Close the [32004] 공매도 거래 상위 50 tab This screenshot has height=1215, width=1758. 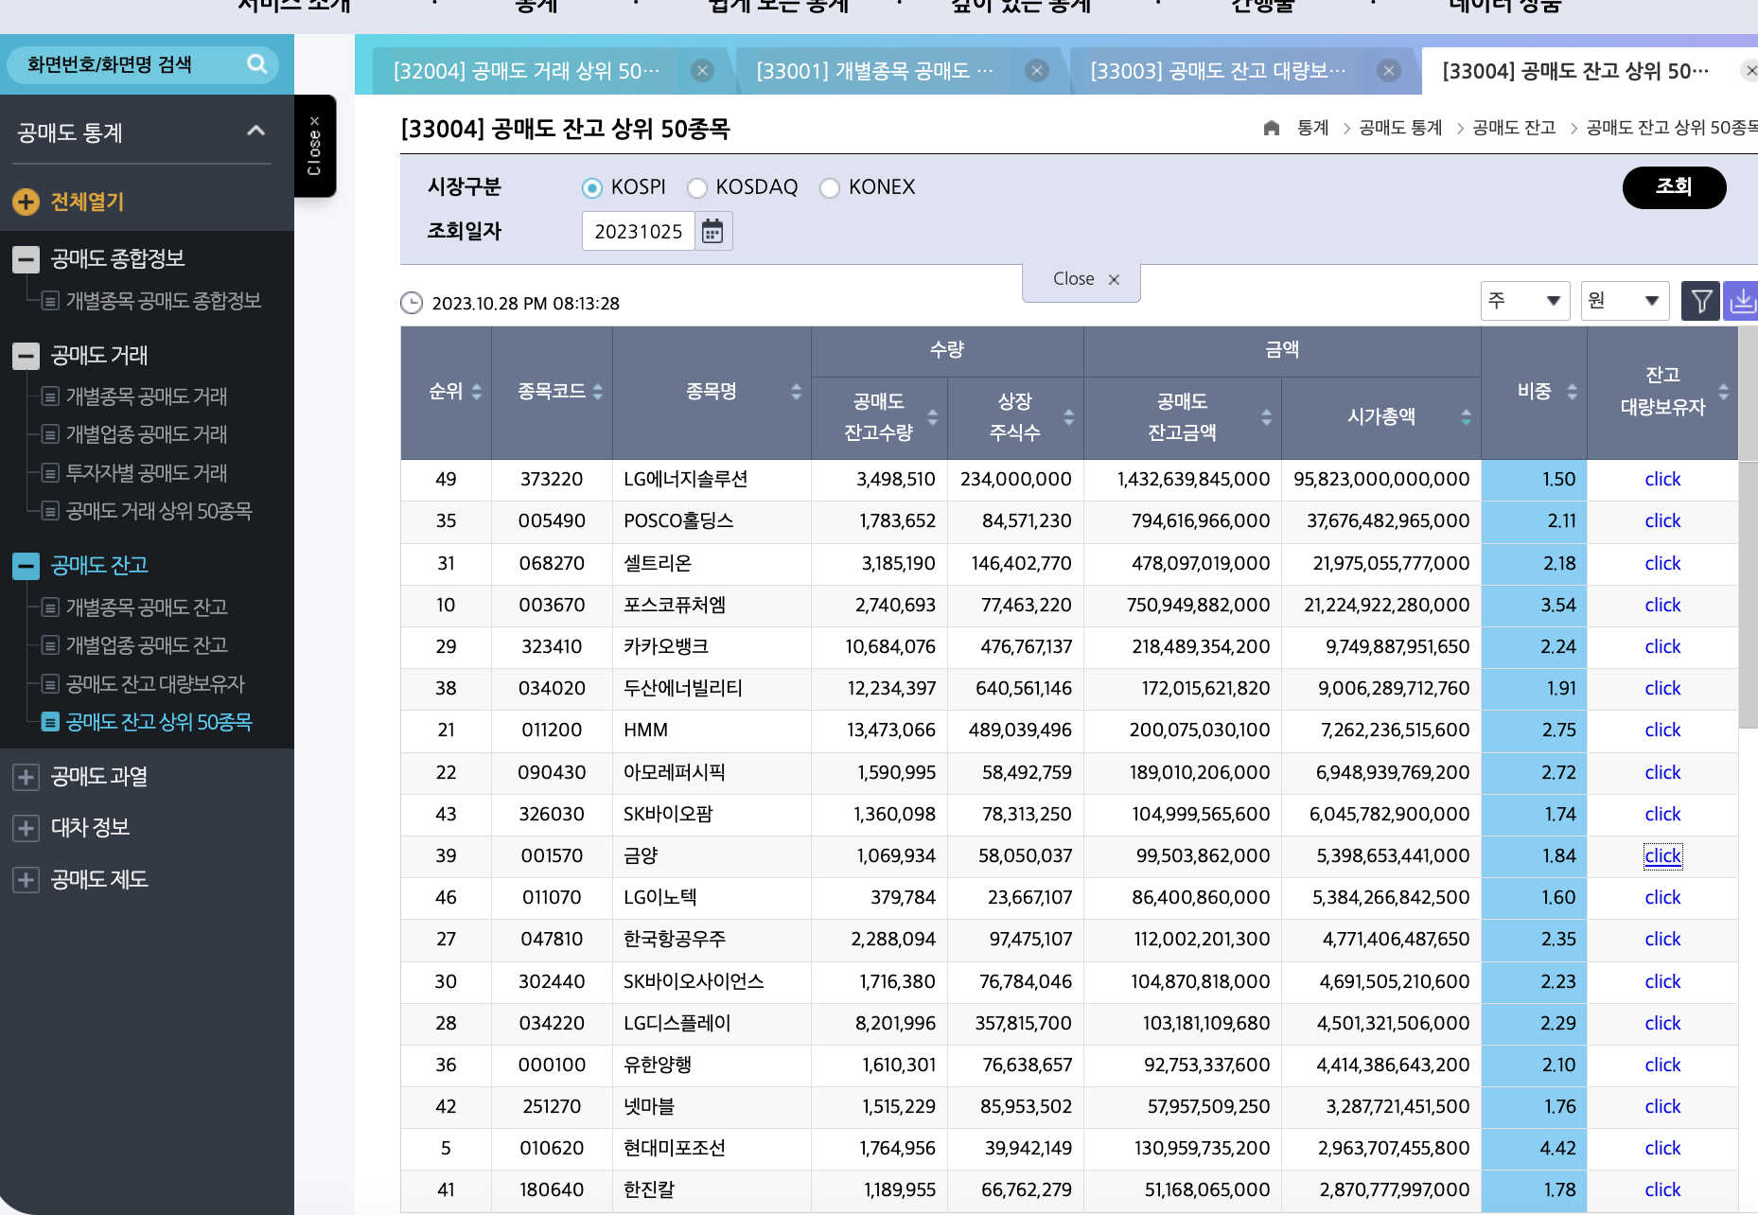pos(702,71)
